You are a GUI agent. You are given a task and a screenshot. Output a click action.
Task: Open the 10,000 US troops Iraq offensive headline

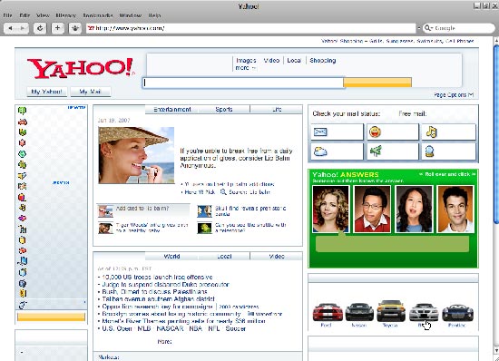[157, 277]
